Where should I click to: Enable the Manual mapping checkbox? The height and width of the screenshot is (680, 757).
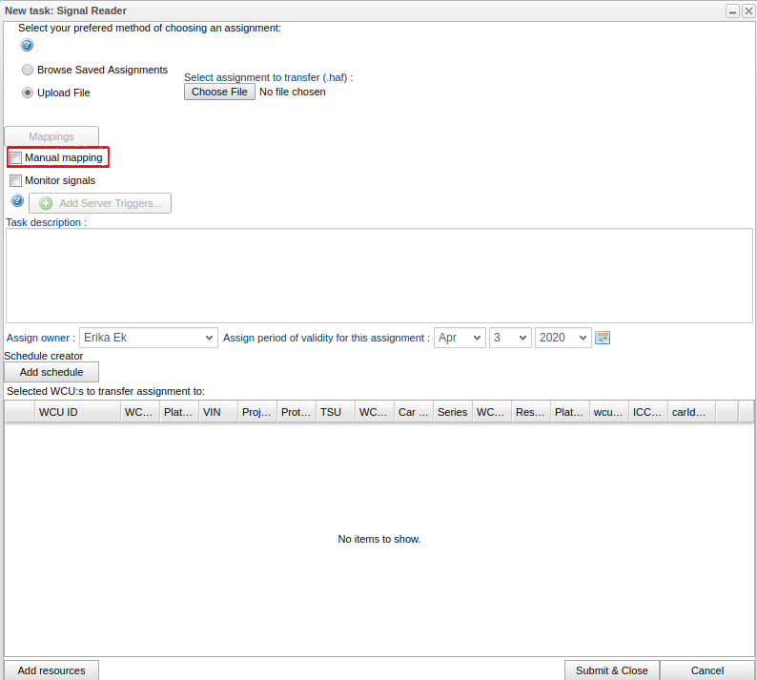click(16, 157)
